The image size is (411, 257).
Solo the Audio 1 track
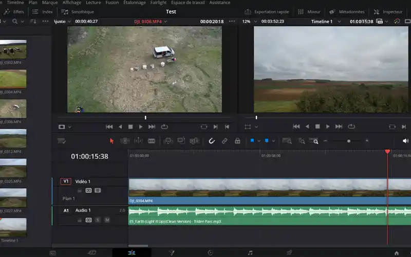pyautogui.click(x=98, y=220)
